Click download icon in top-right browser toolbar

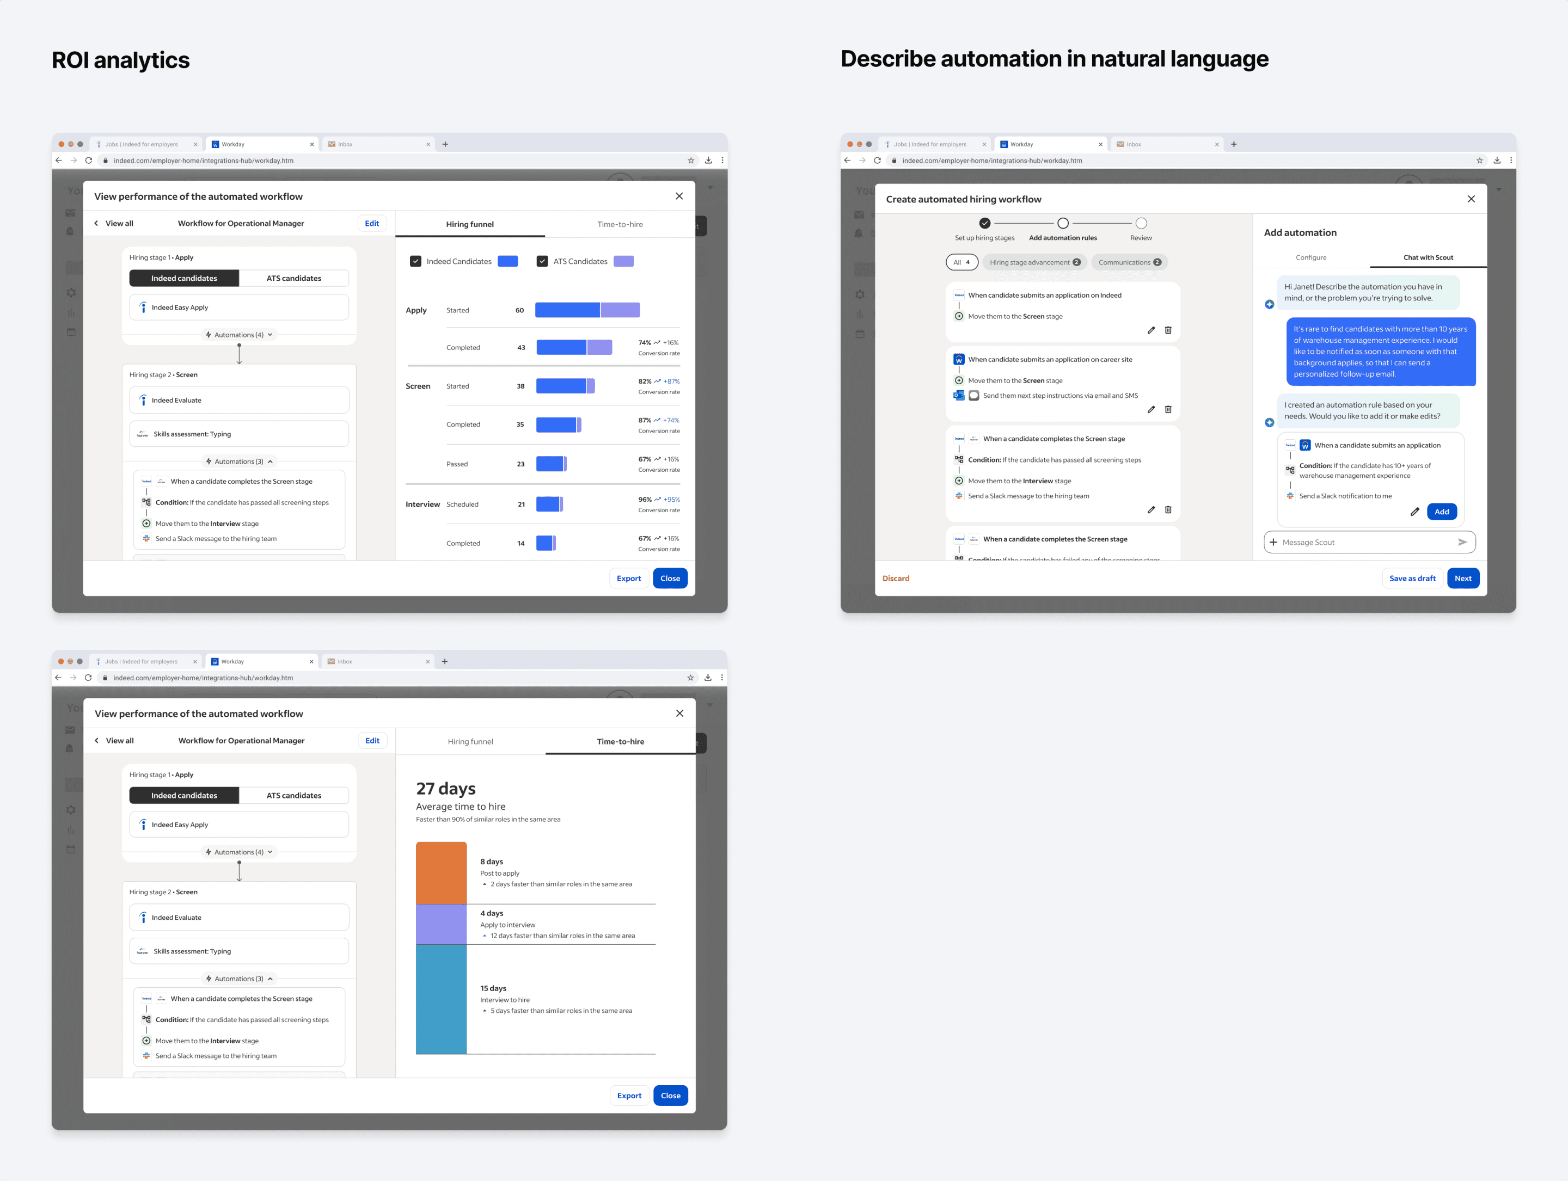tap(1496, 161)
